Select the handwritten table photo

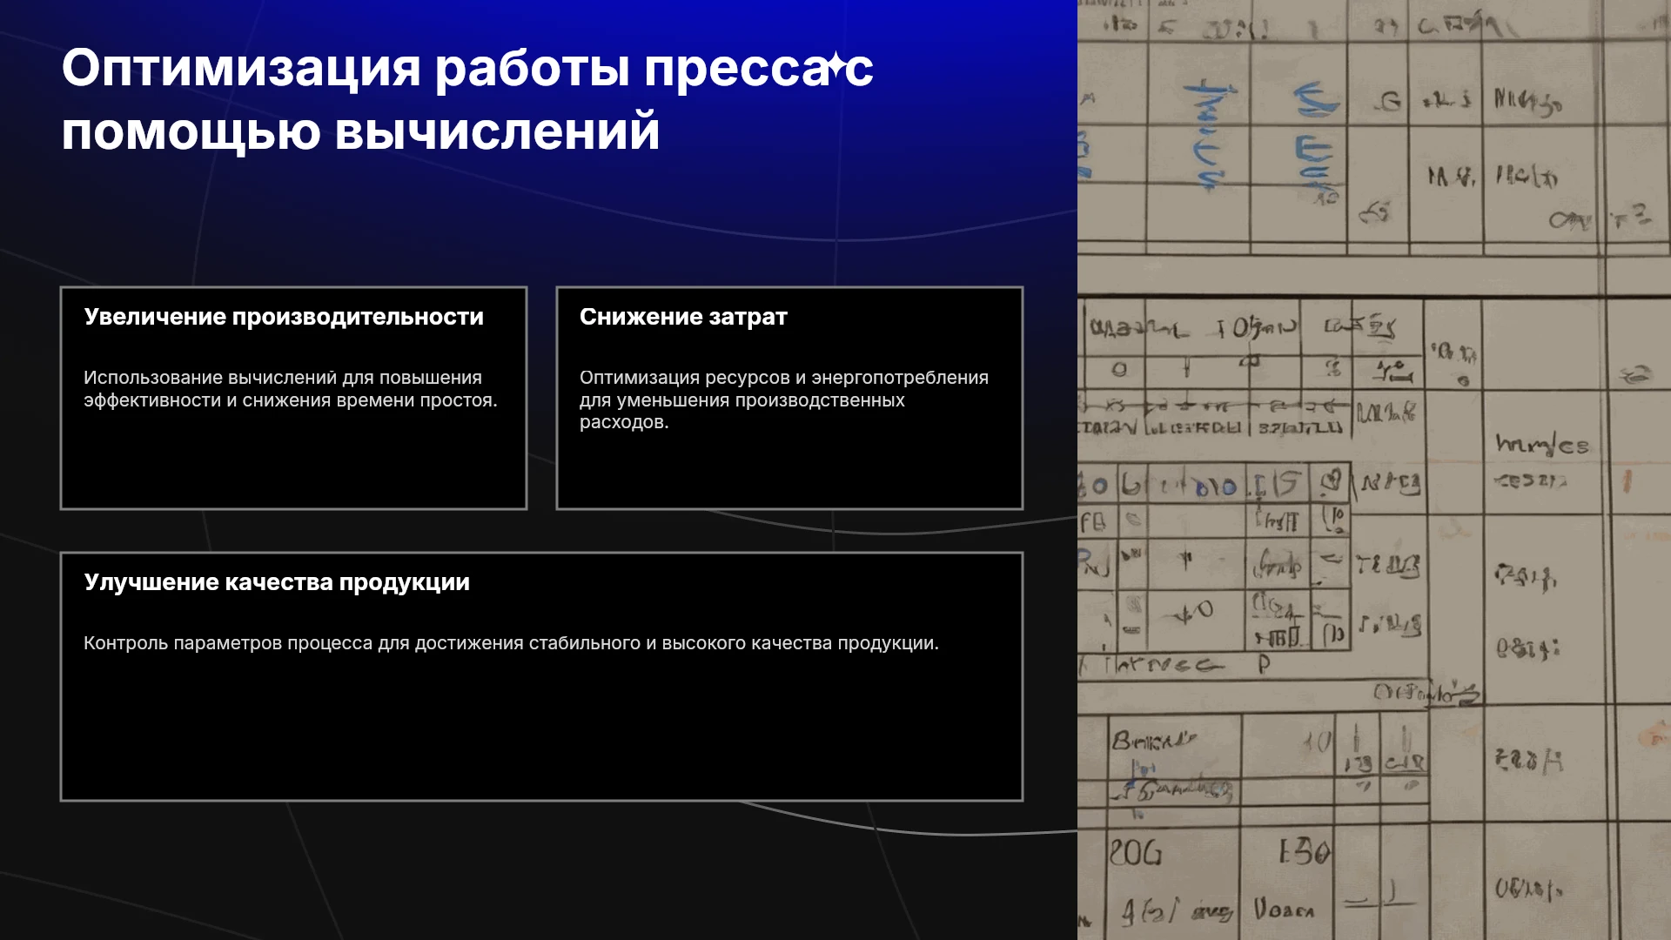pos(1374,470)
